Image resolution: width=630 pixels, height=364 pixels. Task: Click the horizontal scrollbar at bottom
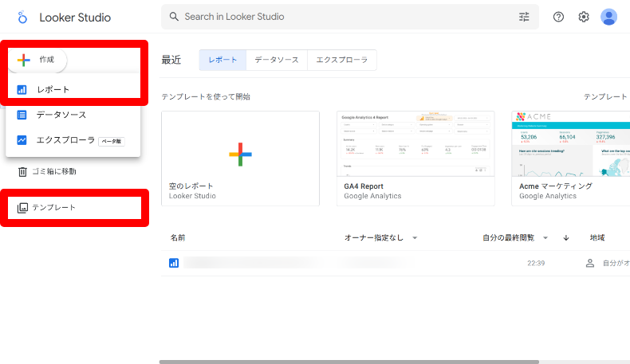pyautogui.click(x=349, y=362)
